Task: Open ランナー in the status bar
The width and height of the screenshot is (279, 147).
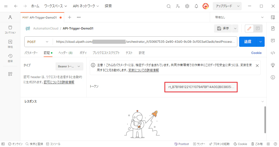Action: (x=199, y=144)
